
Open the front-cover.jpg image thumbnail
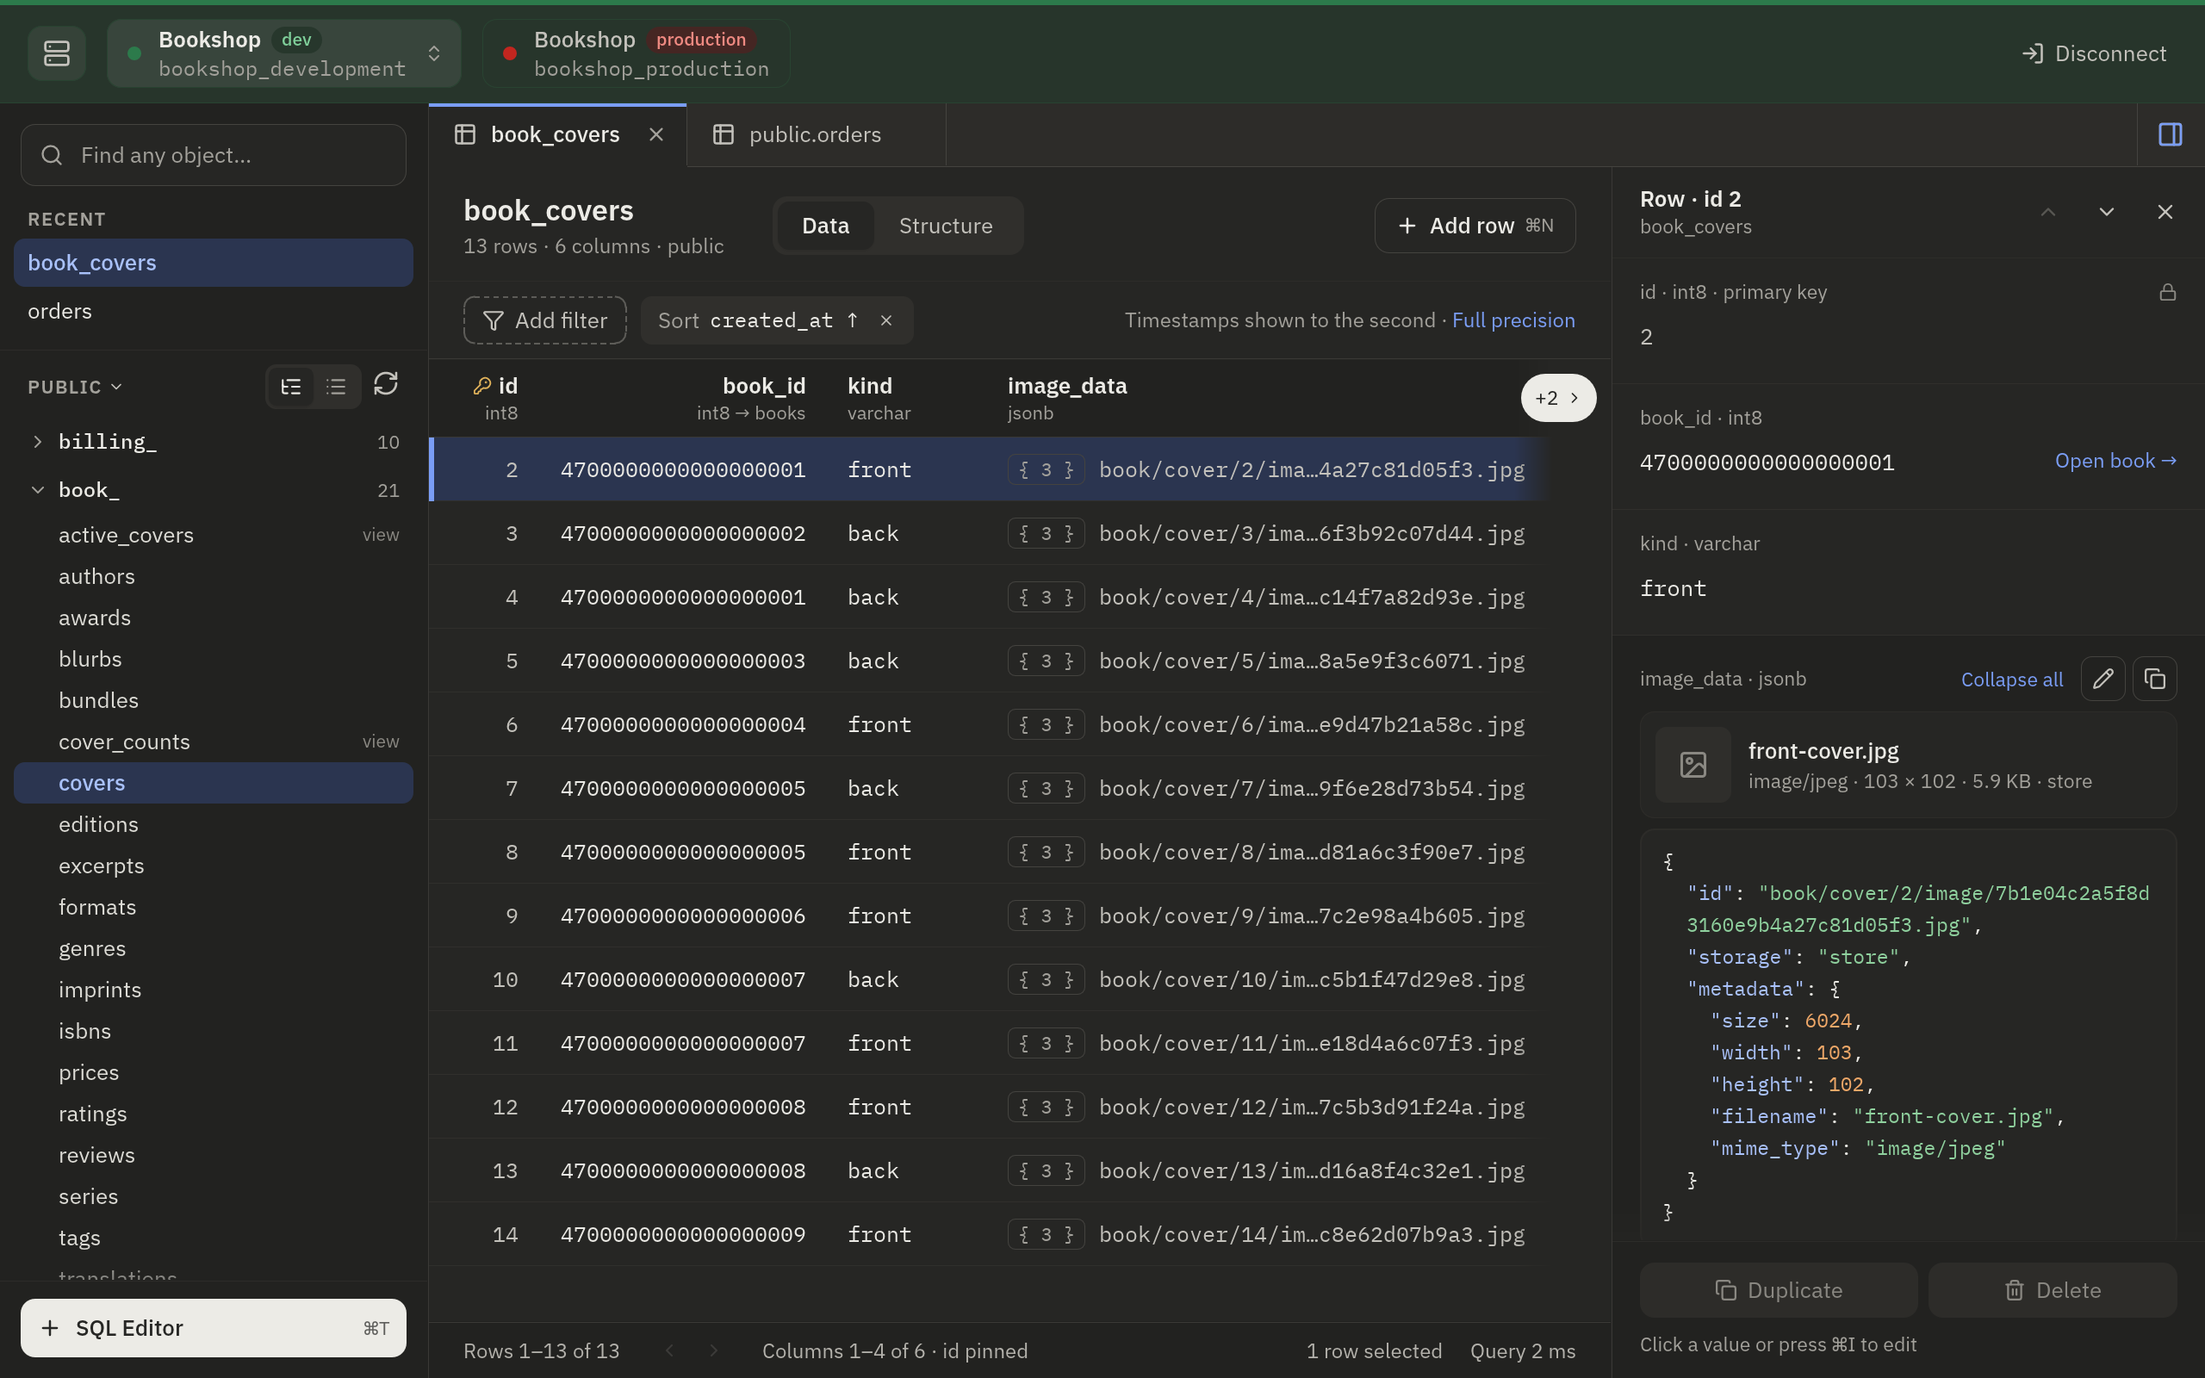[1693, 765]
